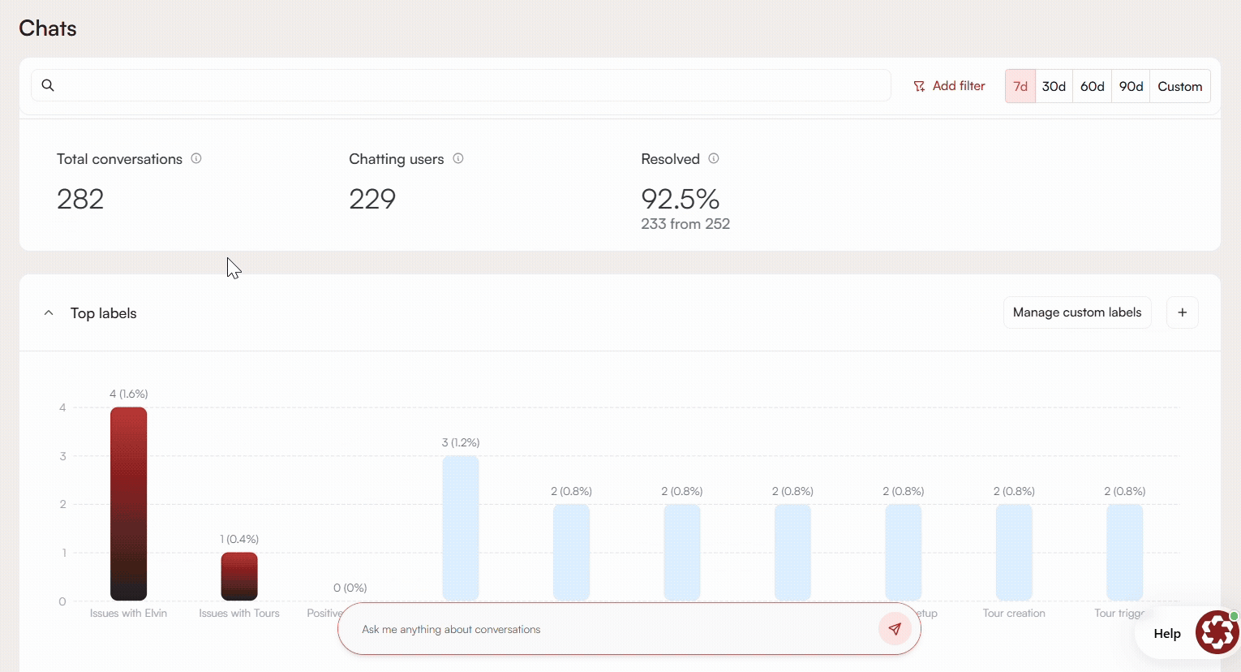Image resolution: width=1241 pixels, height=672 pixels.
Task: Click the Help button
Action: pos(1167,634)
